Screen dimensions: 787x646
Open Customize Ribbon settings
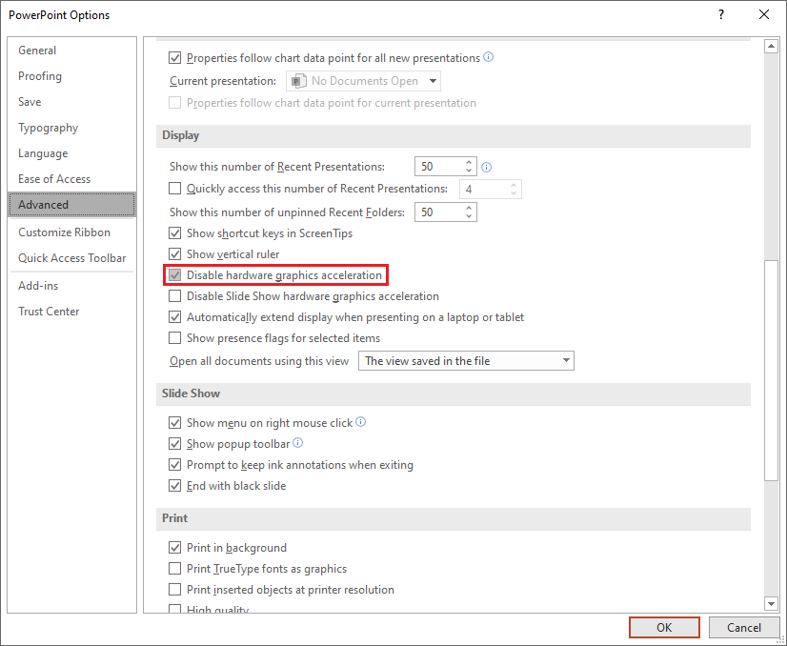72,232
